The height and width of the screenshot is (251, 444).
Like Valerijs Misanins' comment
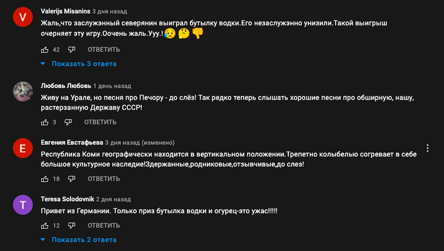click(x=44, y=49)
